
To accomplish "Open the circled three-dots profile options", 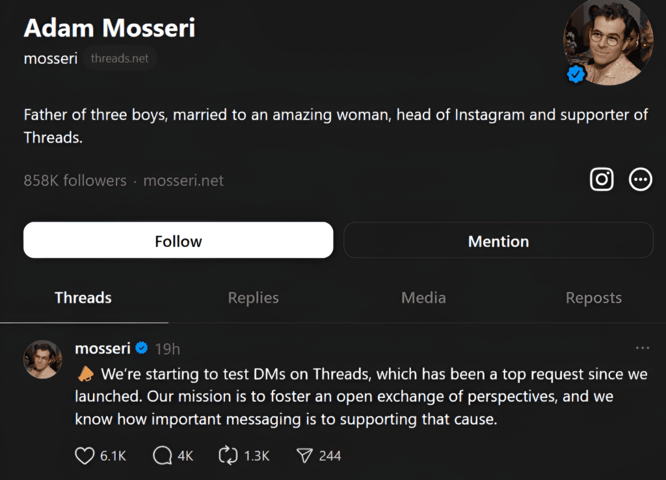I will coord(640,179).
